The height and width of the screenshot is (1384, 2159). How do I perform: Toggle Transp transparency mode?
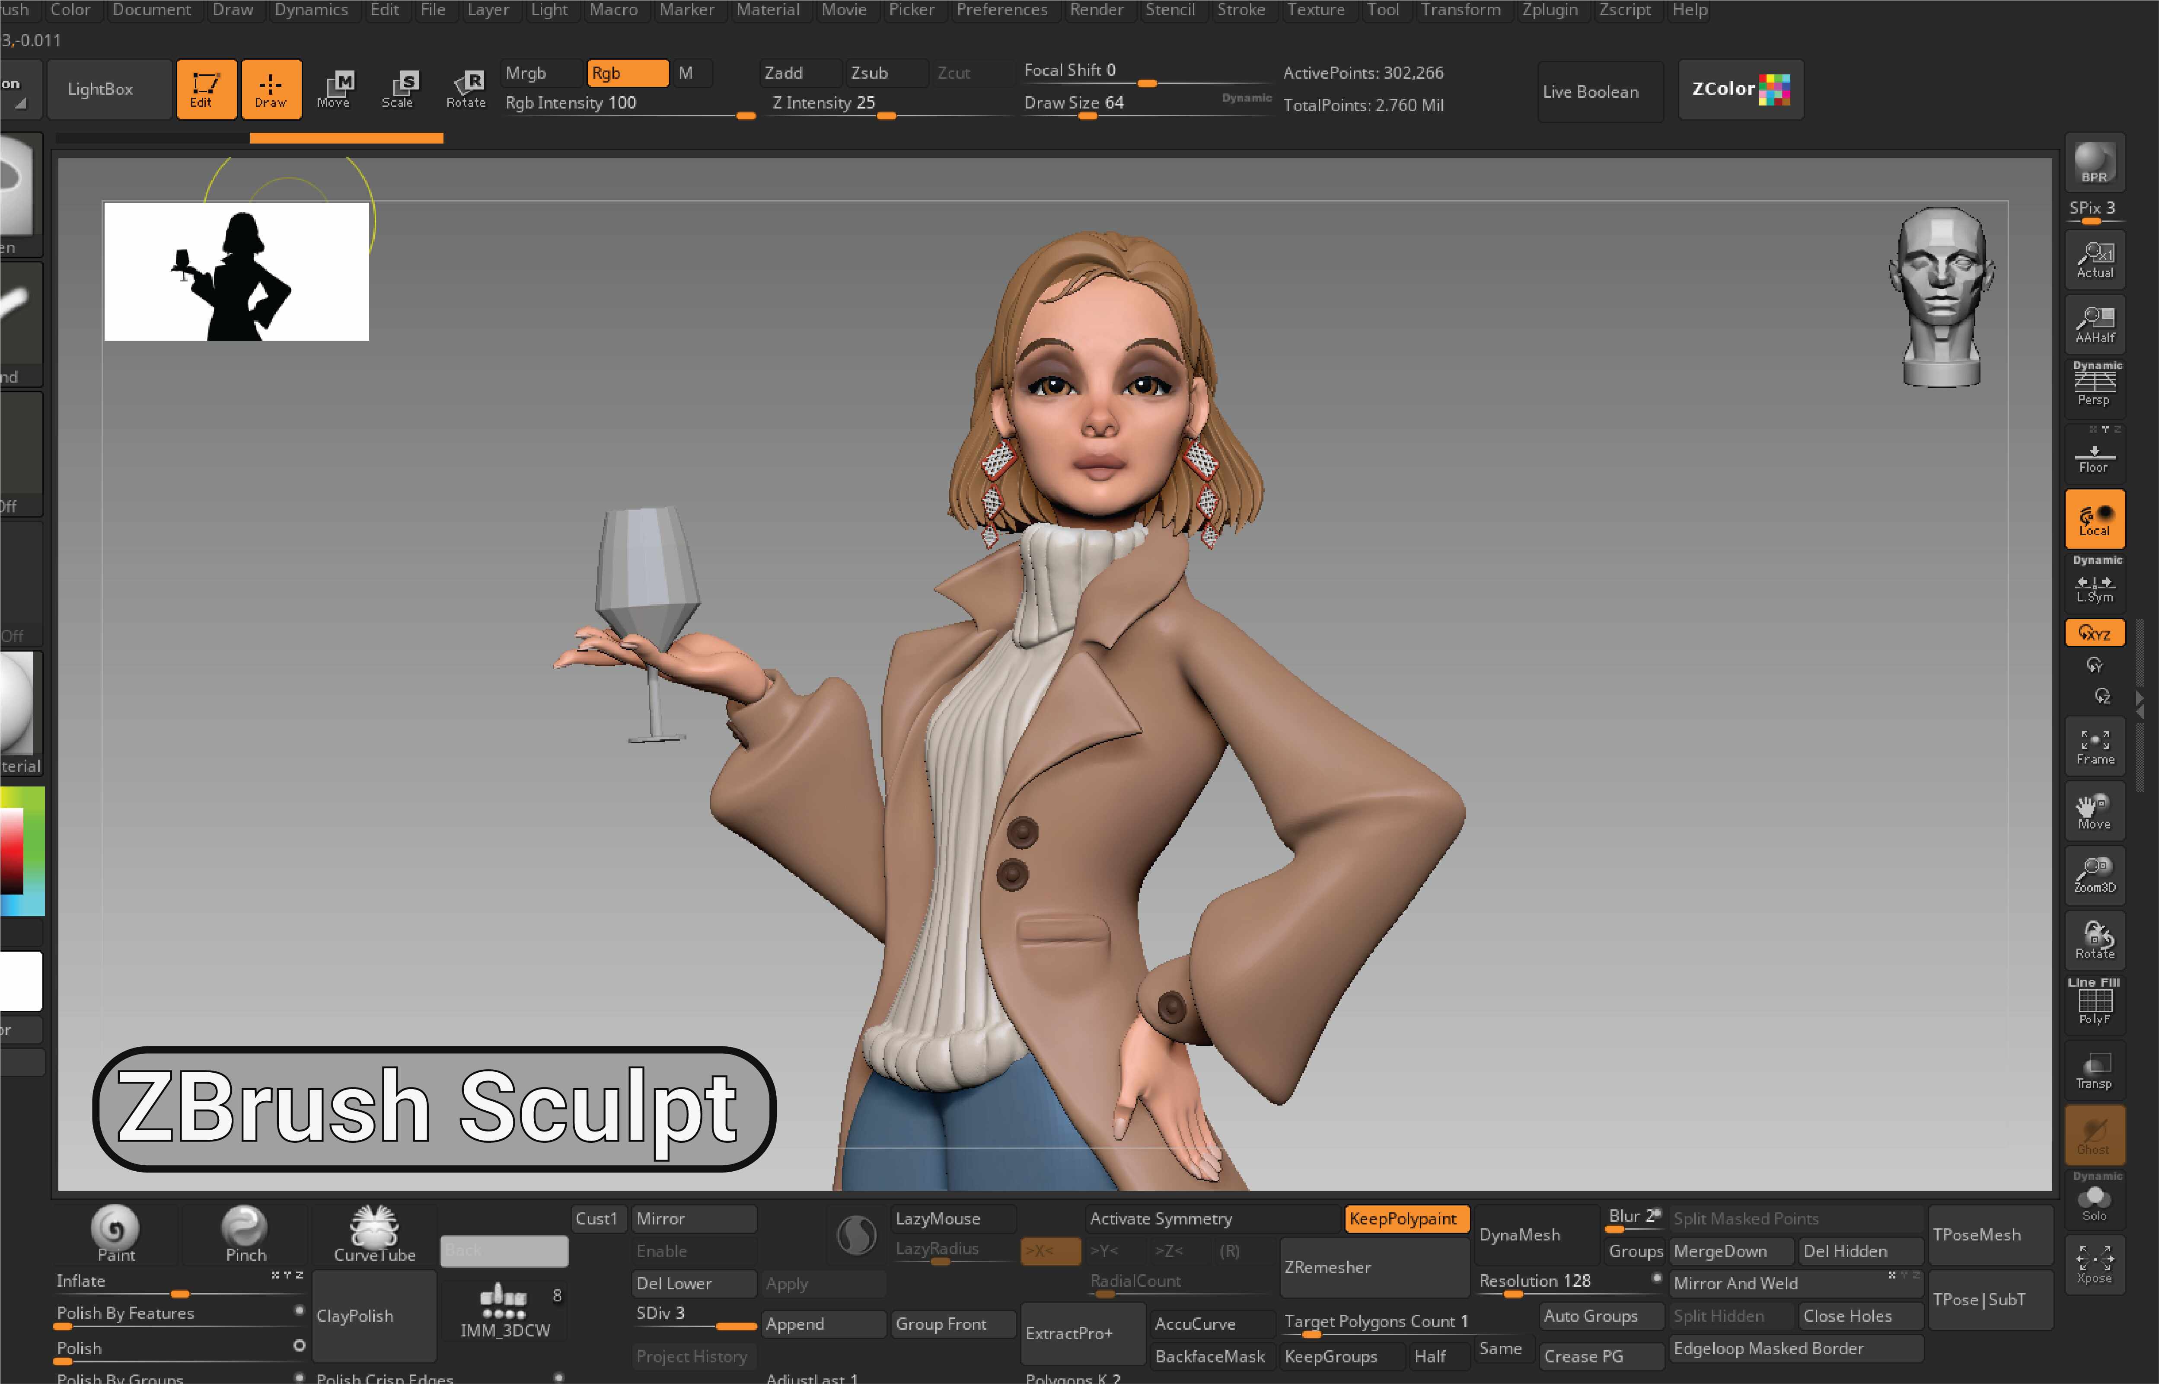coord(2094,1070)
